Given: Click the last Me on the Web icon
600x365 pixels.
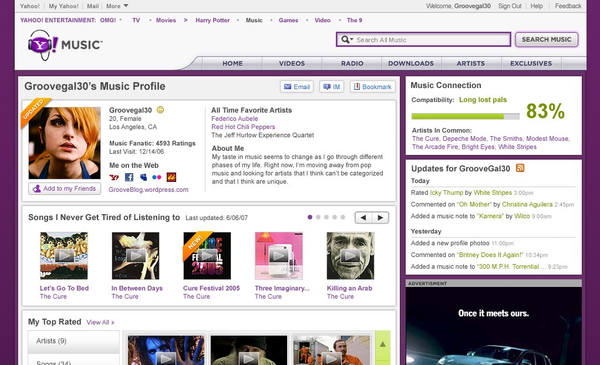Looking at the screenshot, I should [171, 177].
